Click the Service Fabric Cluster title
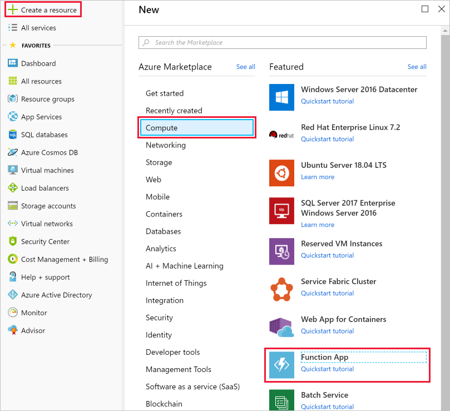The width and height of the screenshot is (450, 411). click(x=339, y=281)
